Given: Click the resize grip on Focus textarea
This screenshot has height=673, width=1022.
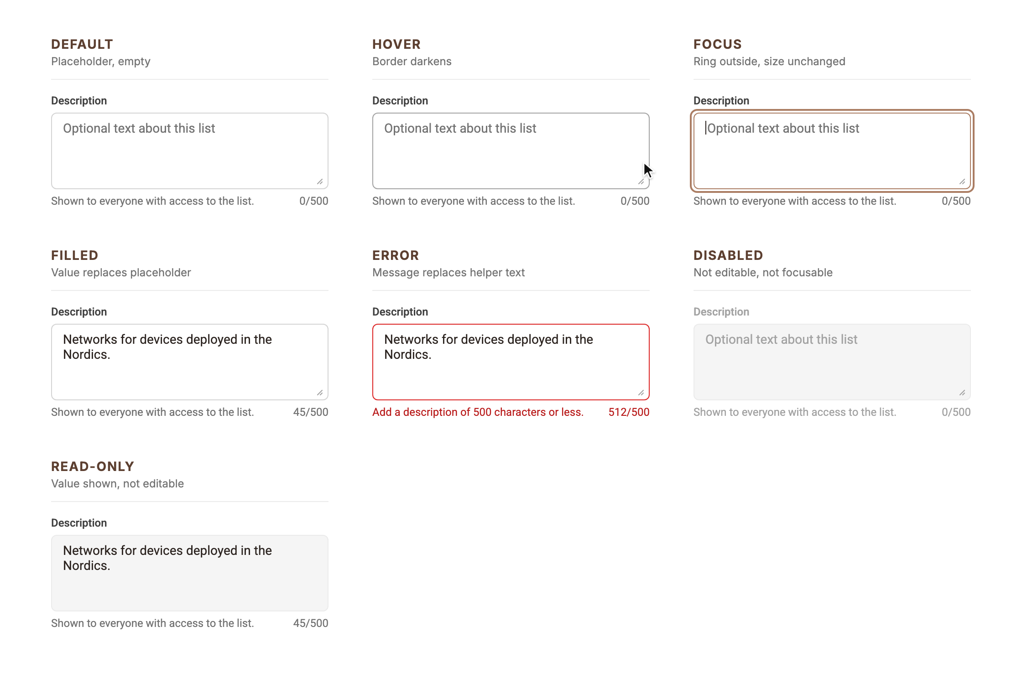Looking at the screenshot, I should point(962,181).
